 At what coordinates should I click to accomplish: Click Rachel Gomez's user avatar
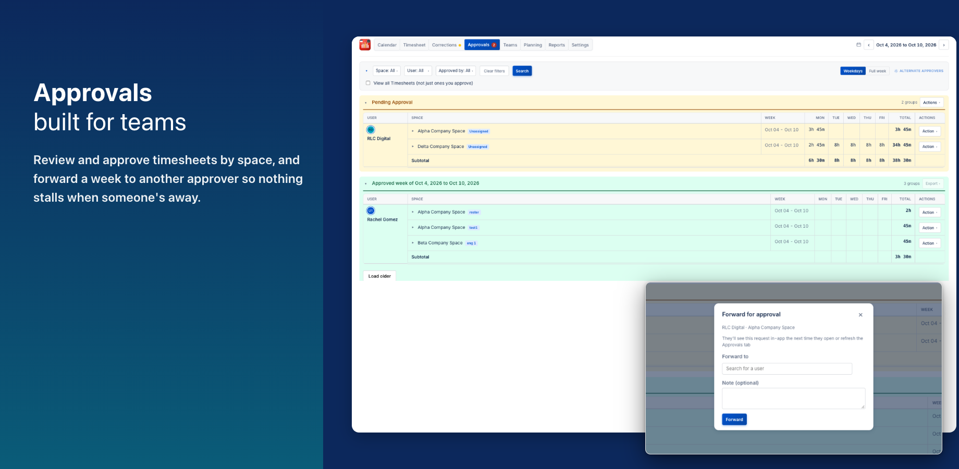coord(371,211)
